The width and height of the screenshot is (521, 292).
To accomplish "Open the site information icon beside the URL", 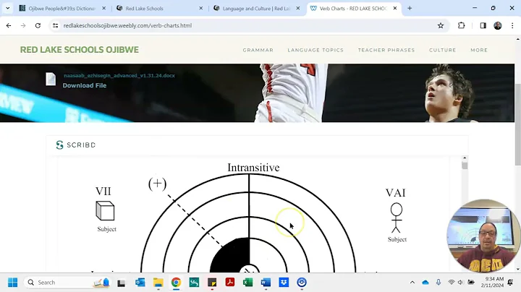I will tap(55, 25).
